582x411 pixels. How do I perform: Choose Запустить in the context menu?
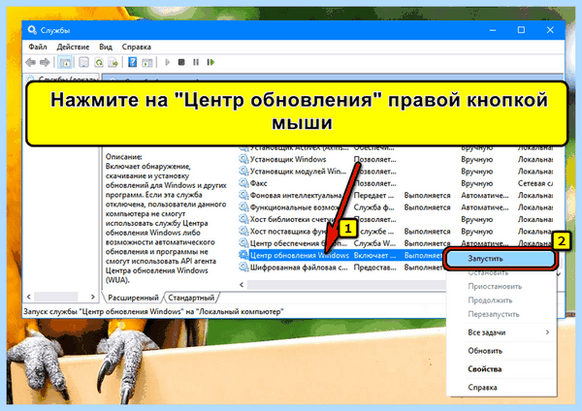tap(501, 259)
